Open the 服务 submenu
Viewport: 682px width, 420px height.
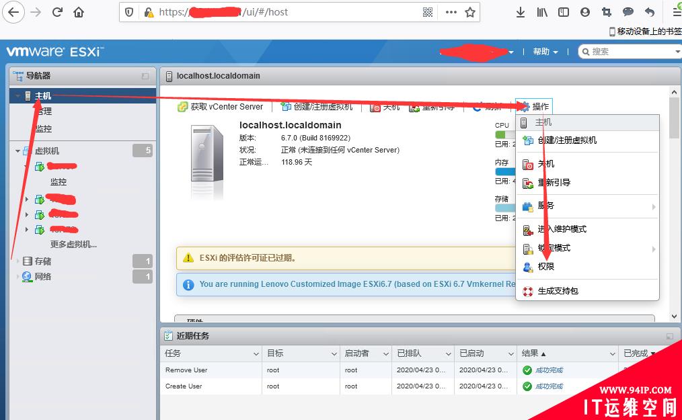(587, 206)
